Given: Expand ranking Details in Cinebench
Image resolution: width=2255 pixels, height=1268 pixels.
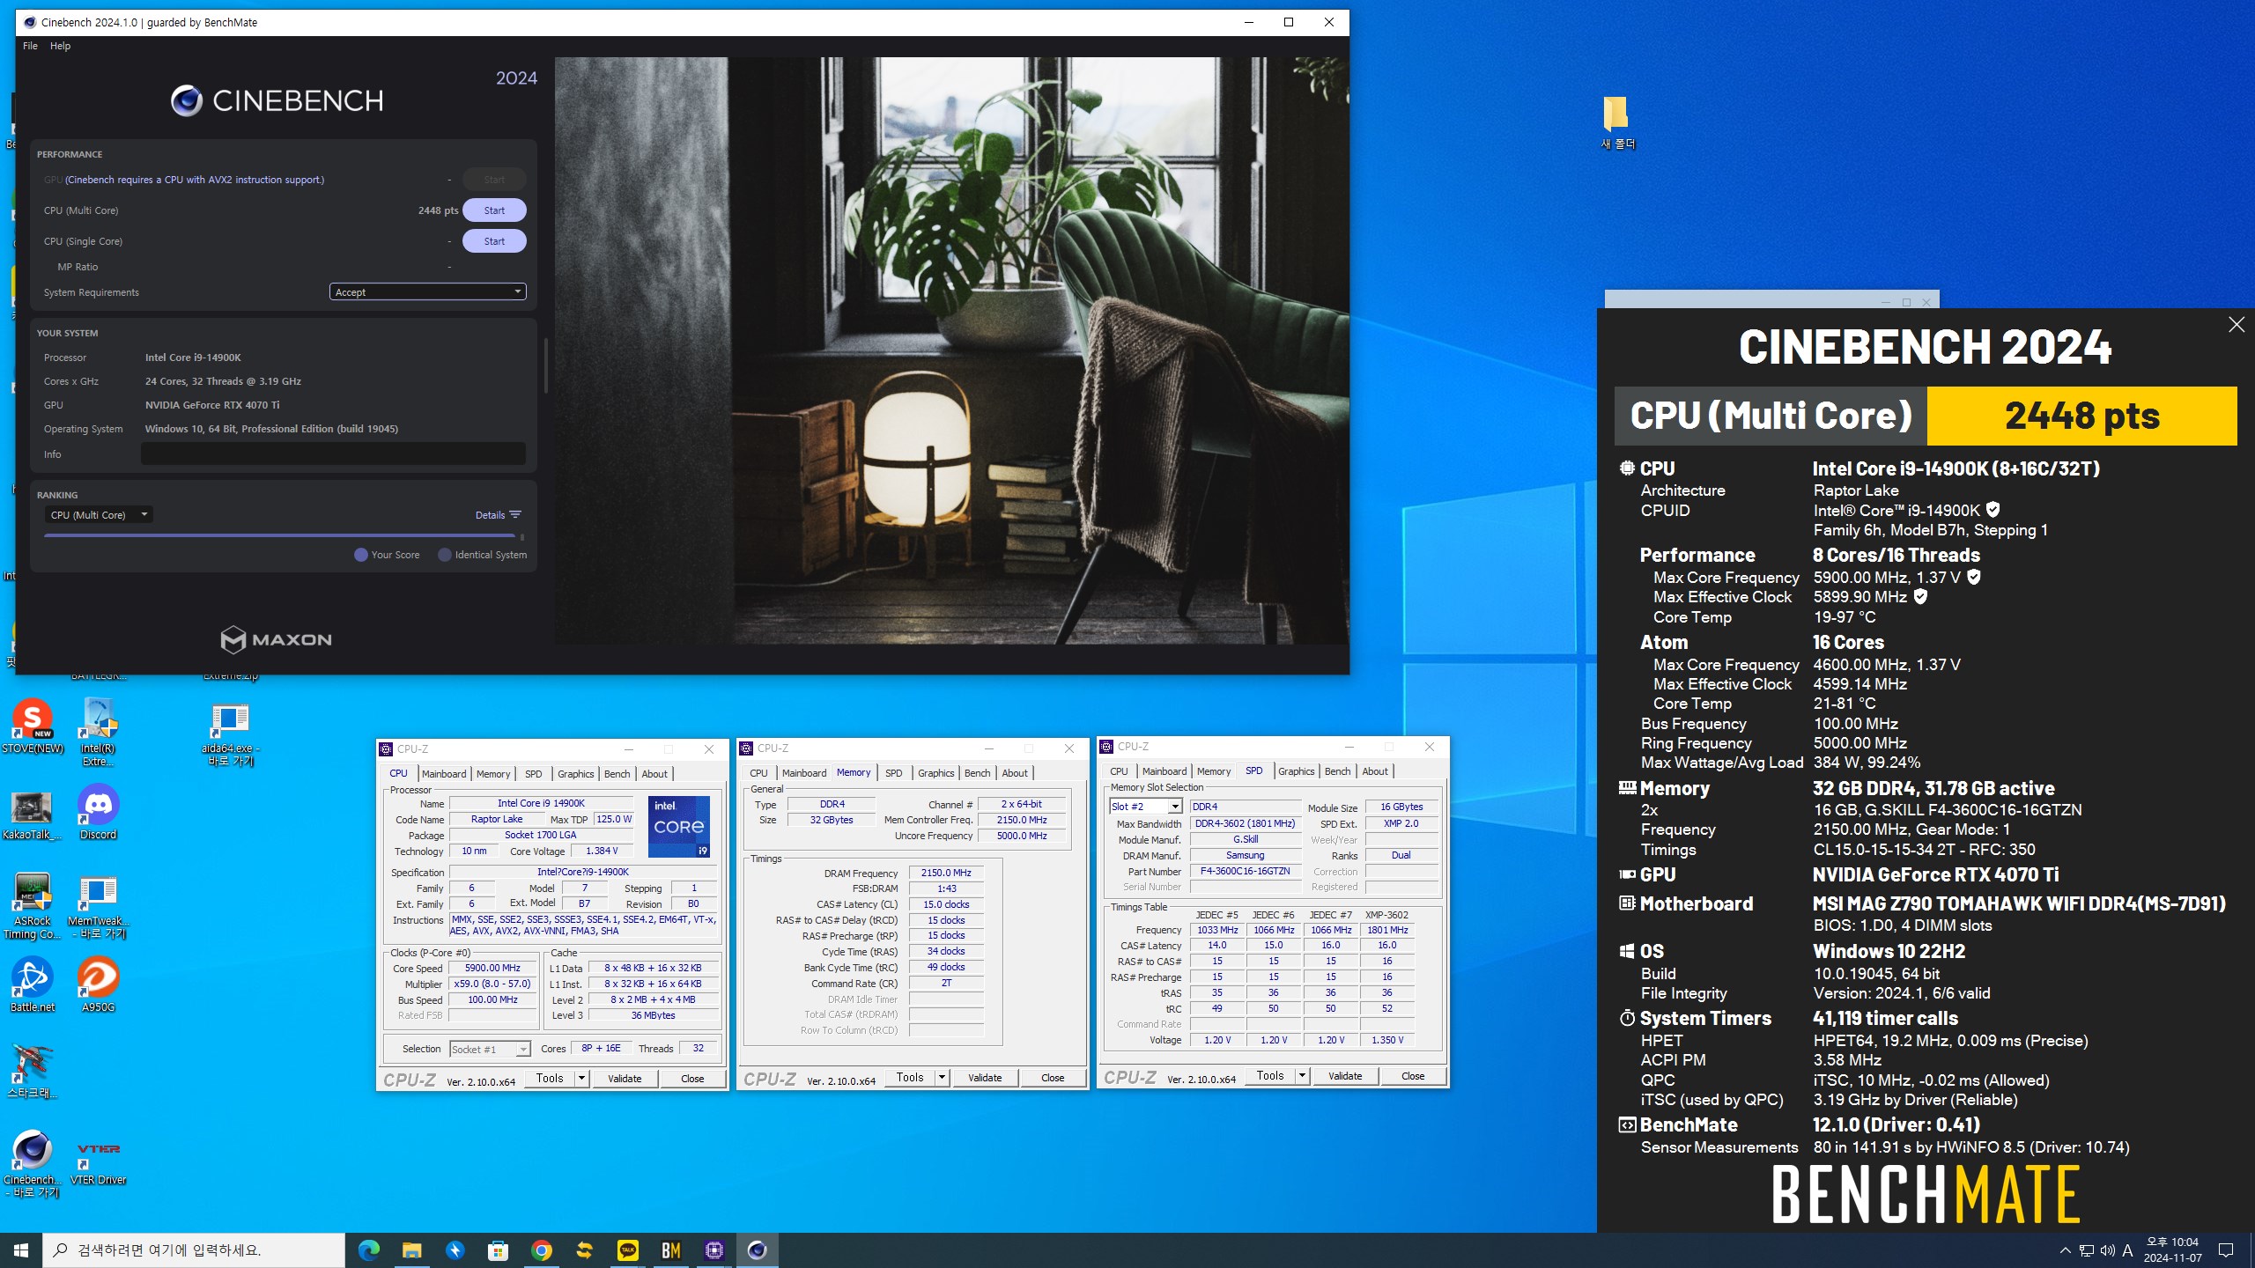Looking at the screenshot, I should pyautogui.click(x=498, y=515).
